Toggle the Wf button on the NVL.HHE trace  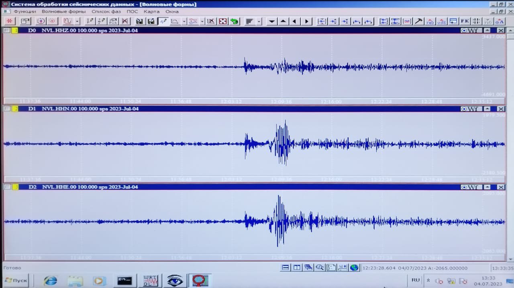pos(470,187)
